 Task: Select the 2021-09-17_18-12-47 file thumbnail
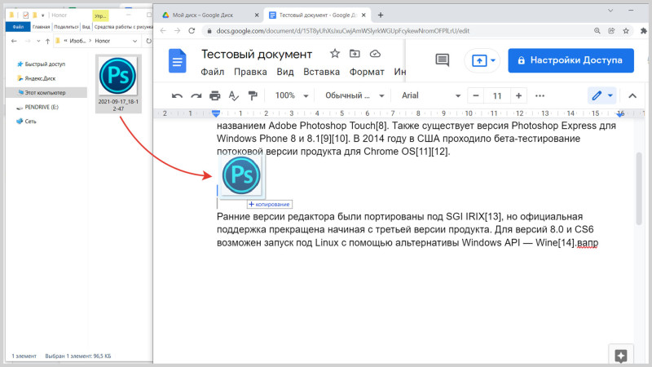pos(118,83)
